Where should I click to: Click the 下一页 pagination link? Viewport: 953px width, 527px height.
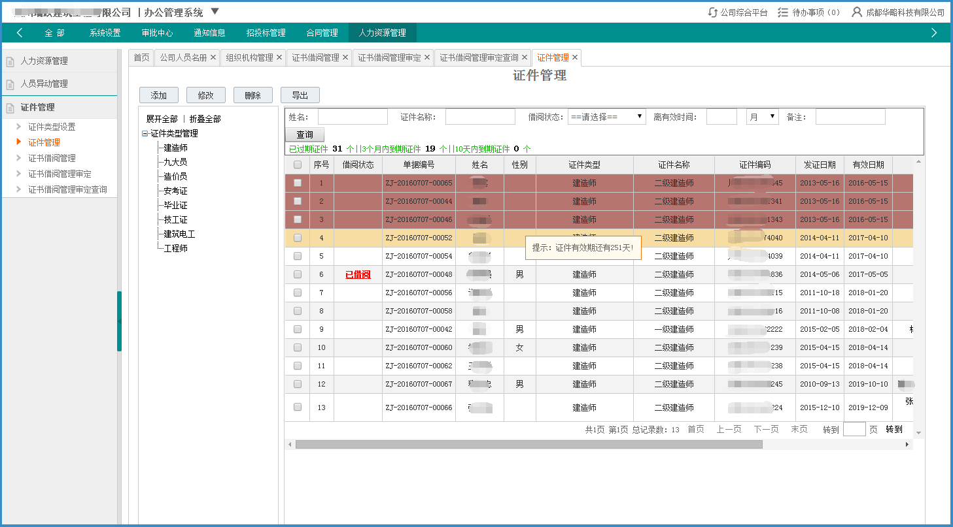click(766, 429)
